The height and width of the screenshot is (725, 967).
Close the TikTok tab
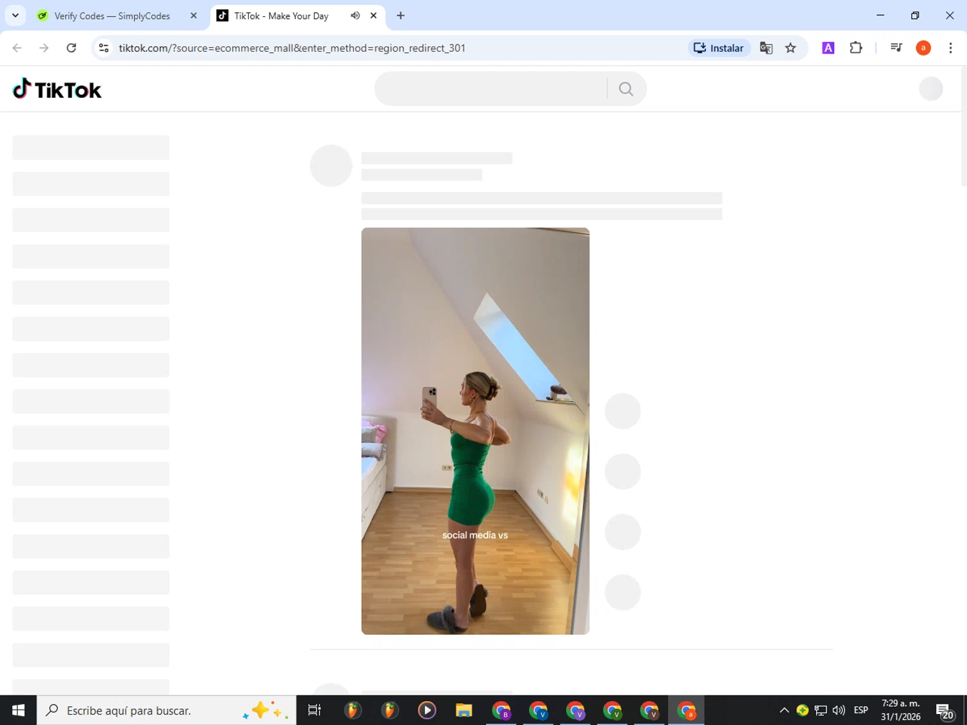(x=373, y=15)
